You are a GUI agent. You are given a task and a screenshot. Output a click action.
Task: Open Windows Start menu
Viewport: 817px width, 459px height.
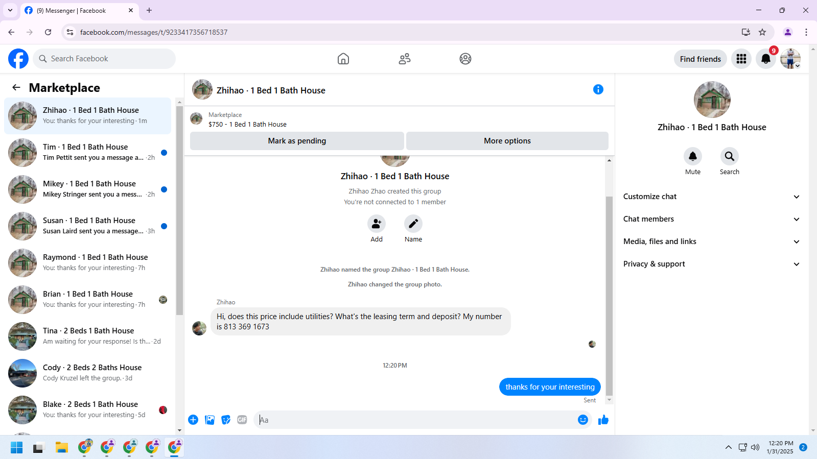17,448
